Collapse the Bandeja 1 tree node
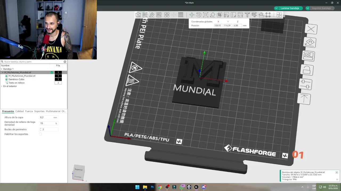This screenshot has width=341, height=191. pyautogui.click(x=2, y=69)
